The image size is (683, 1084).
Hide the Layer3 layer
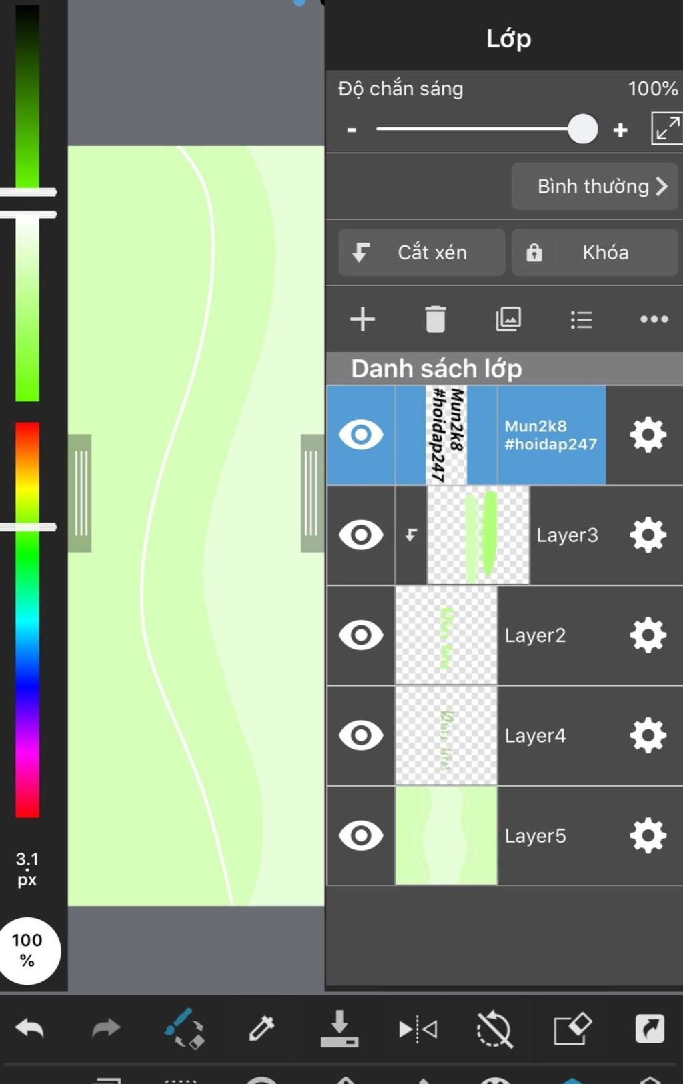[x=361, y=535]
